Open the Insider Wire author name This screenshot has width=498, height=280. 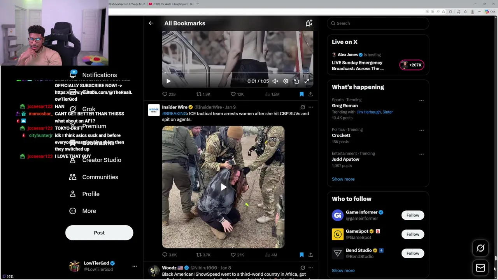tap(175, 107)
